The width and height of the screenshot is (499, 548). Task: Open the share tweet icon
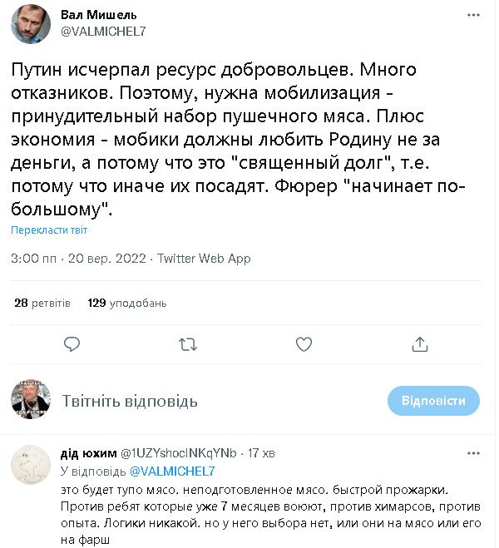pos(420,343)
